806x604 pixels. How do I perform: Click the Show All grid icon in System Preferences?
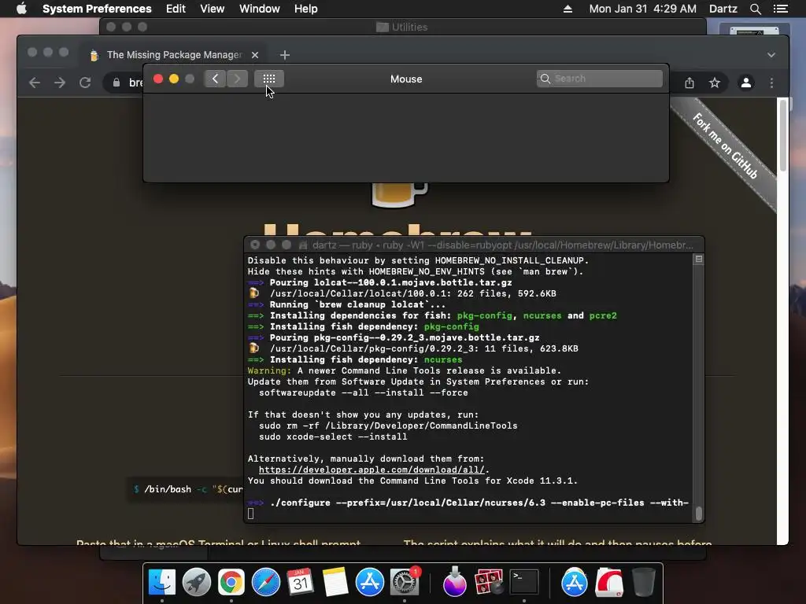tap(269, 79)
